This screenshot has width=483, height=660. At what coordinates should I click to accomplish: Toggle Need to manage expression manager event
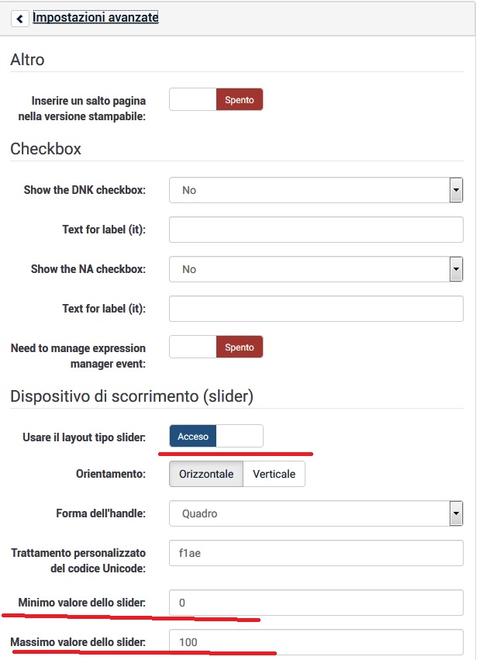tap(216, 347)
